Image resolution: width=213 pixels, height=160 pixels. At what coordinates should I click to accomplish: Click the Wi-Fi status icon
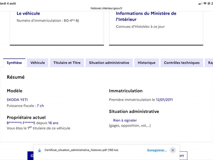coord(205,3)
